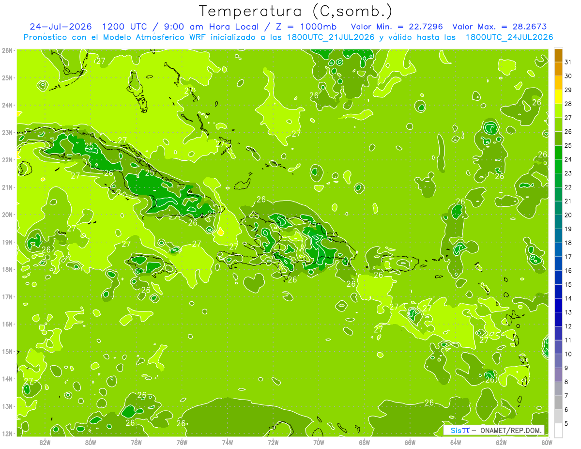Image resolution: width=581 pixels, height=449 pixels.
Task: Click the colorbar label "22"
Action: click(568, 187)
